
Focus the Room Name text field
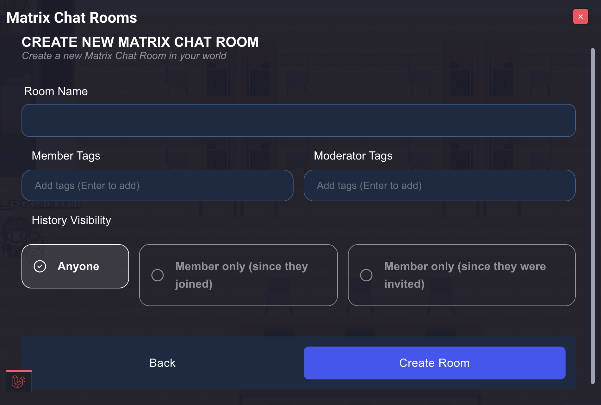(x=298, y=120)
